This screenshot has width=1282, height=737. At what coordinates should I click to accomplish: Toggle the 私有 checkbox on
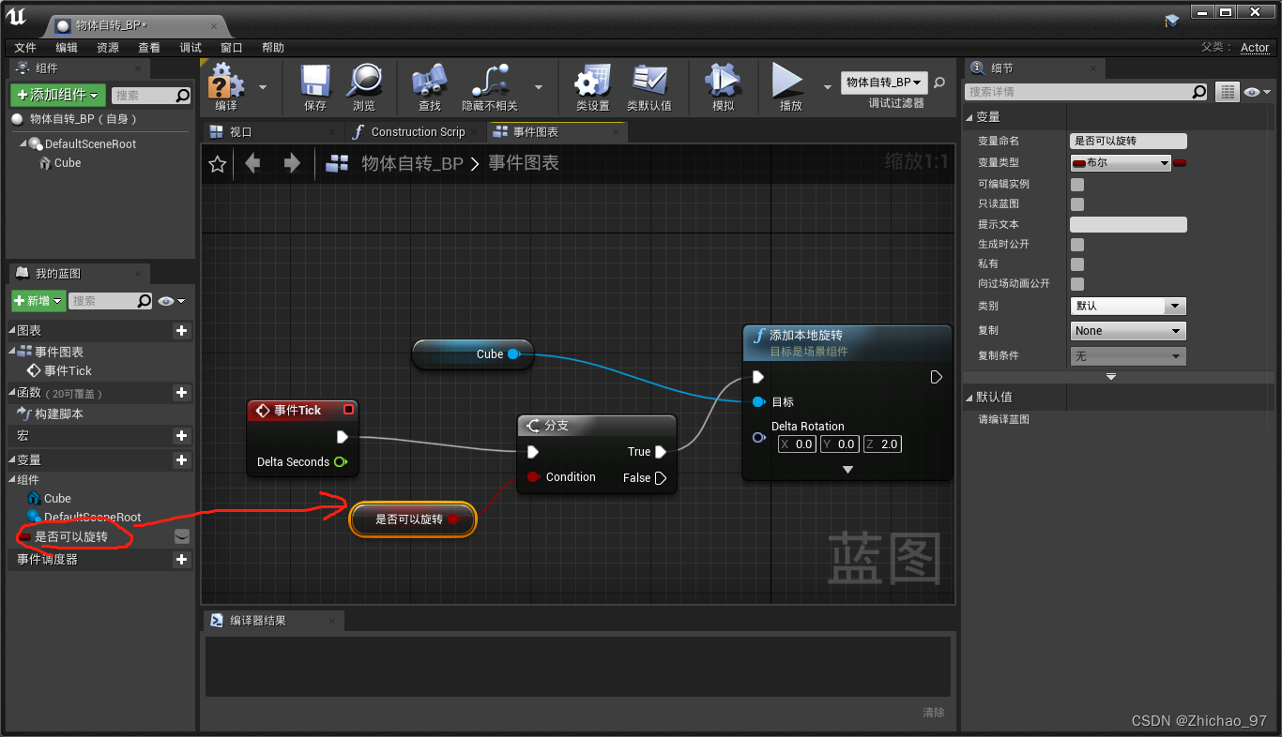coord(1076,263)
